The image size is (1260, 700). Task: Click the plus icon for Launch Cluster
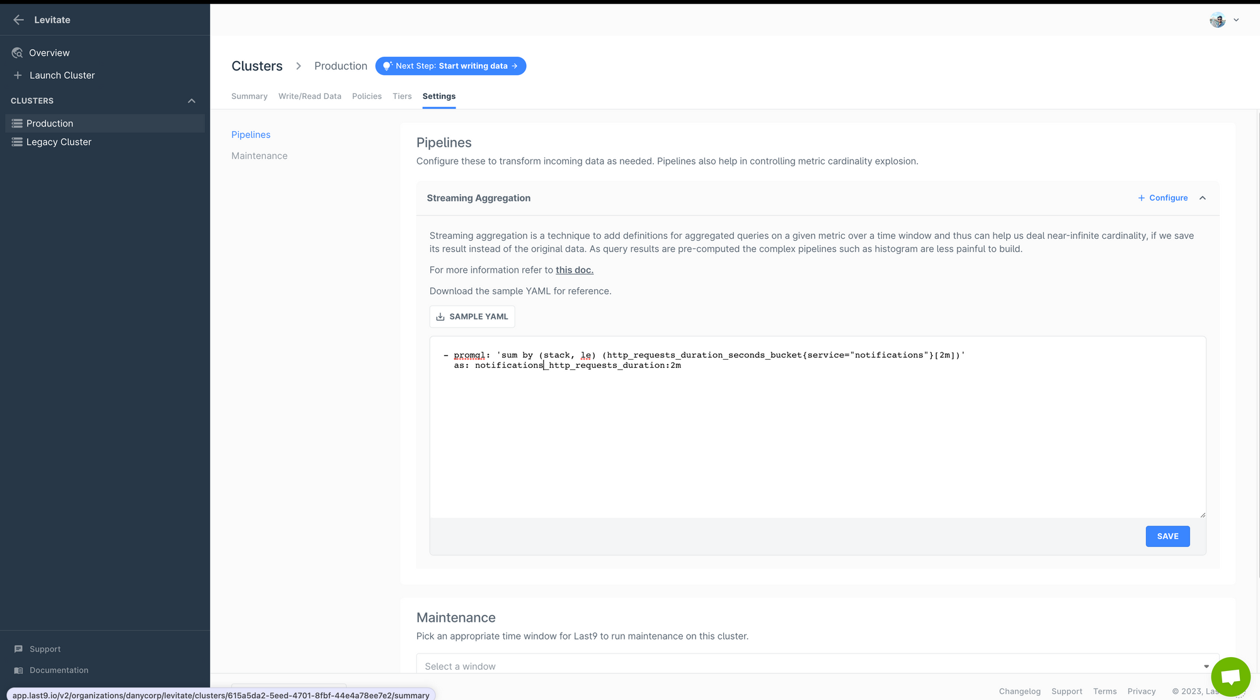pos(18,75)
